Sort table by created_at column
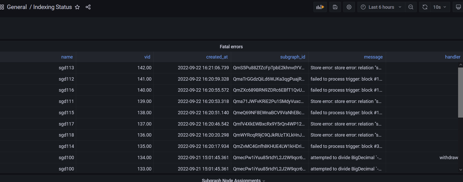The height and width of the screenshot is (182, 463). 217,57
